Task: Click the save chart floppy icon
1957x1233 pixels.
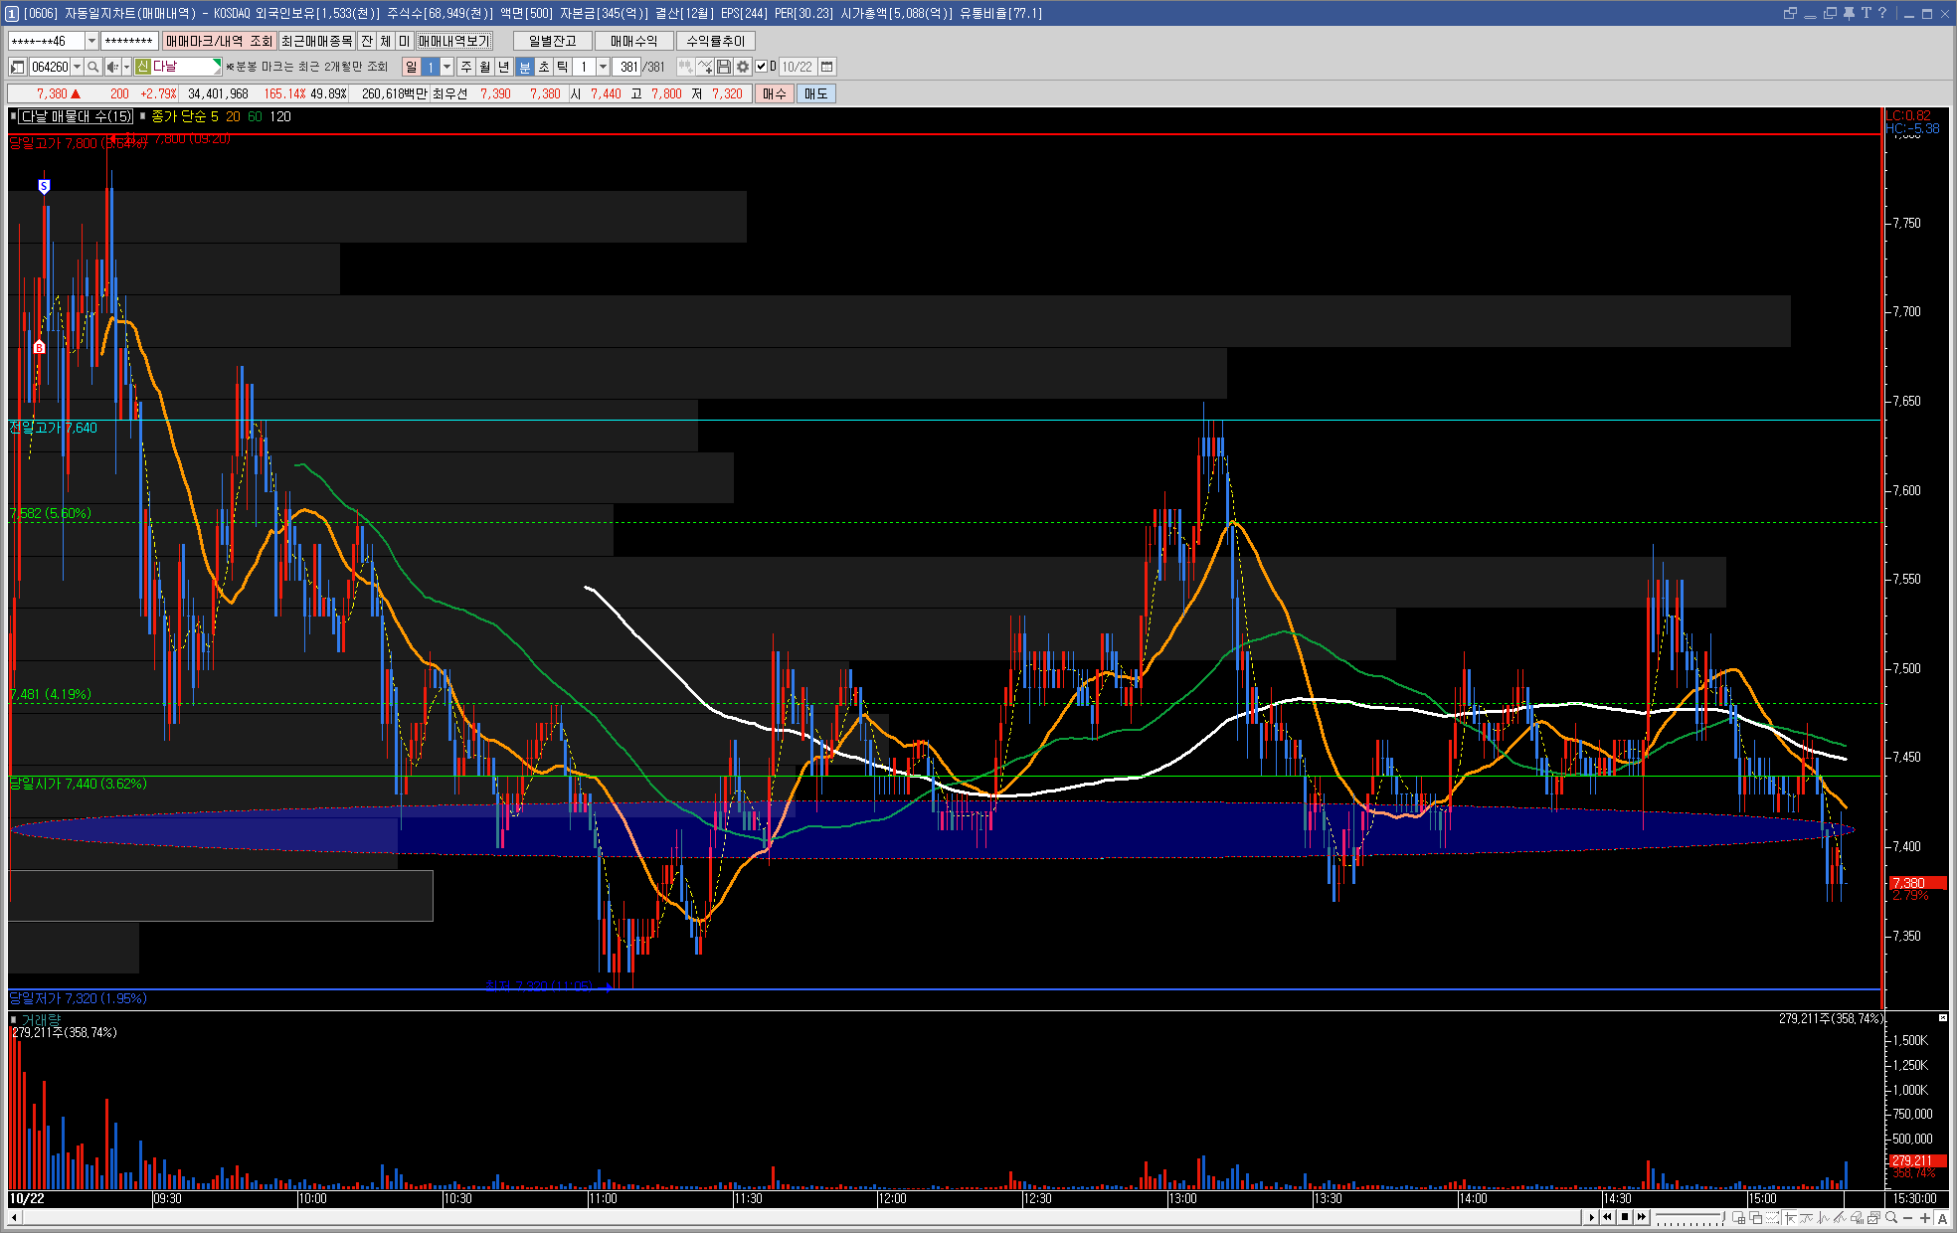Action: (x=724, y=67)
